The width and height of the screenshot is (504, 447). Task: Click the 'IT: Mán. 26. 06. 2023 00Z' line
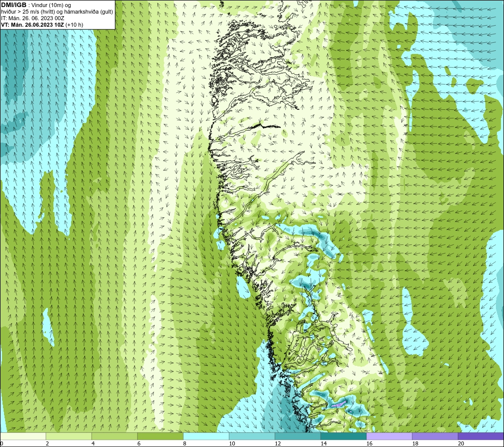32,18
